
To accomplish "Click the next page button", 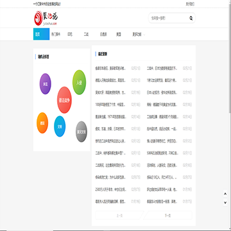I will pyautogui.click(x=167, y=216).
